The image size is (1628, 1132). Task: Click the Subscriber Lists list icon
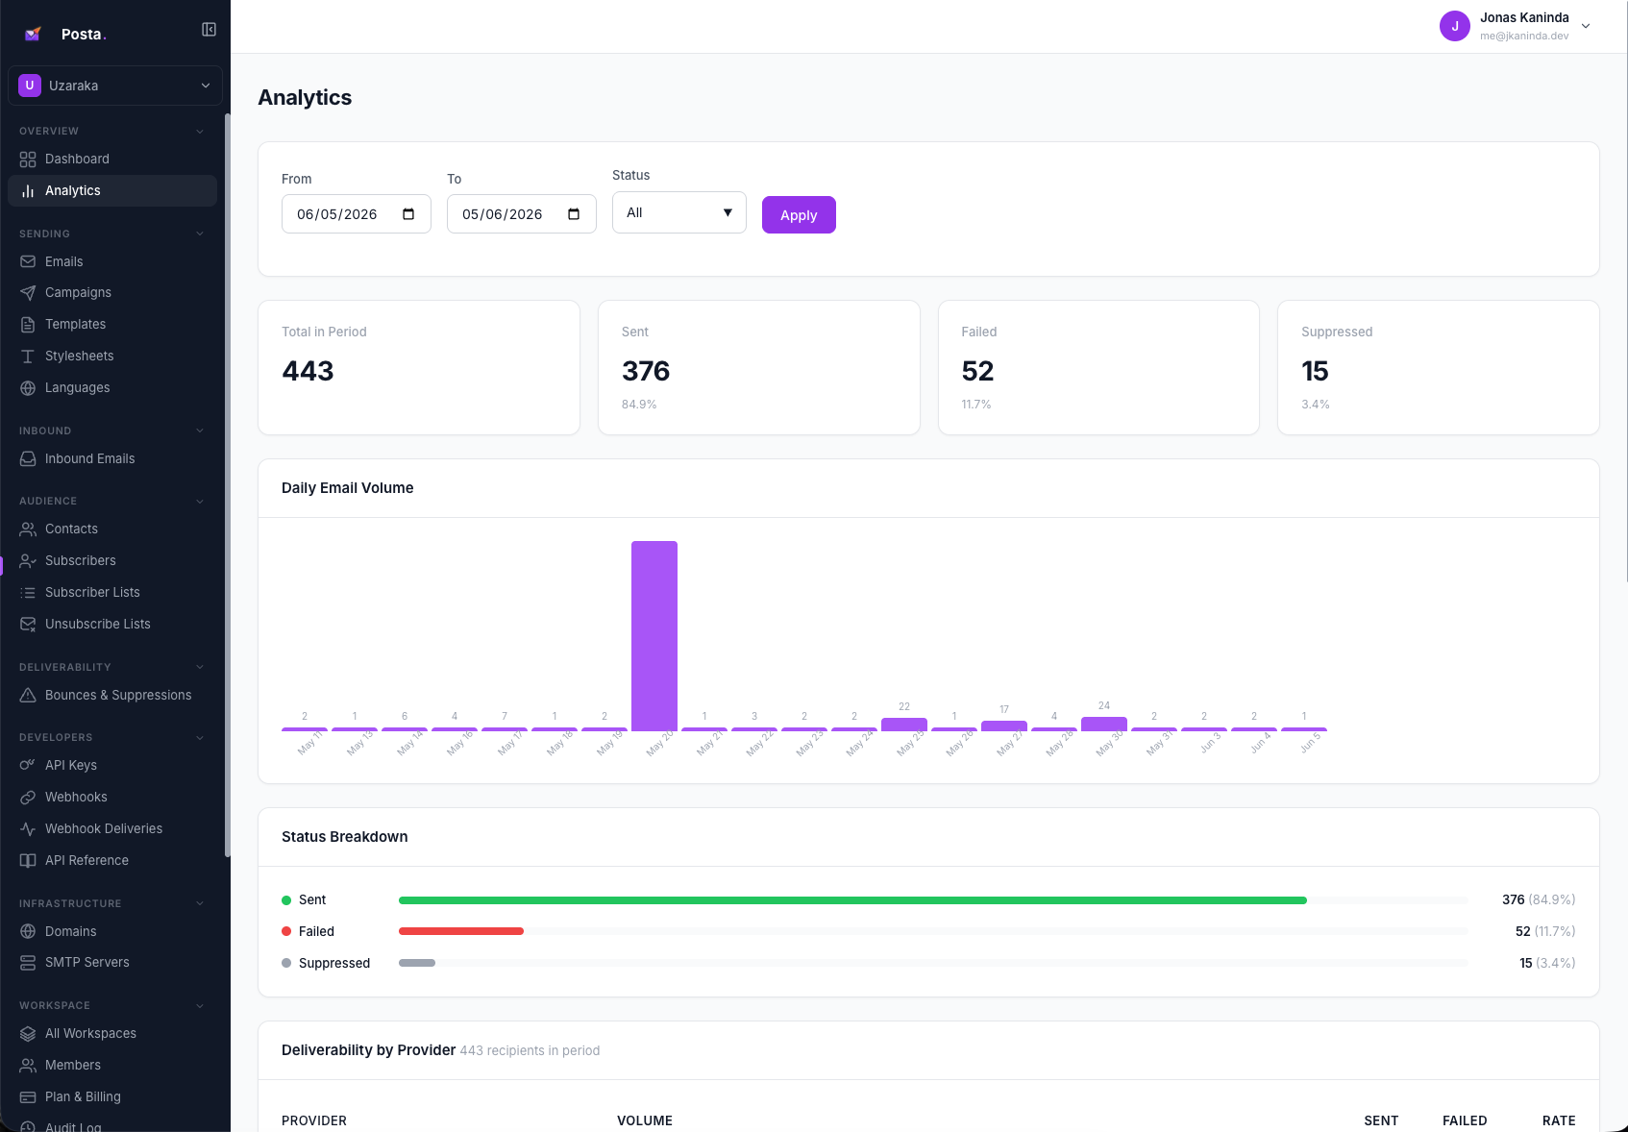click(28, 593)
